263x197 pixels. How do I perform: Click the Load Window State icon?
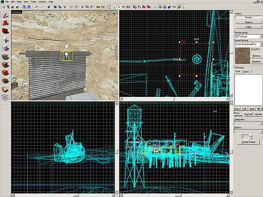click(x=24, y=7)
